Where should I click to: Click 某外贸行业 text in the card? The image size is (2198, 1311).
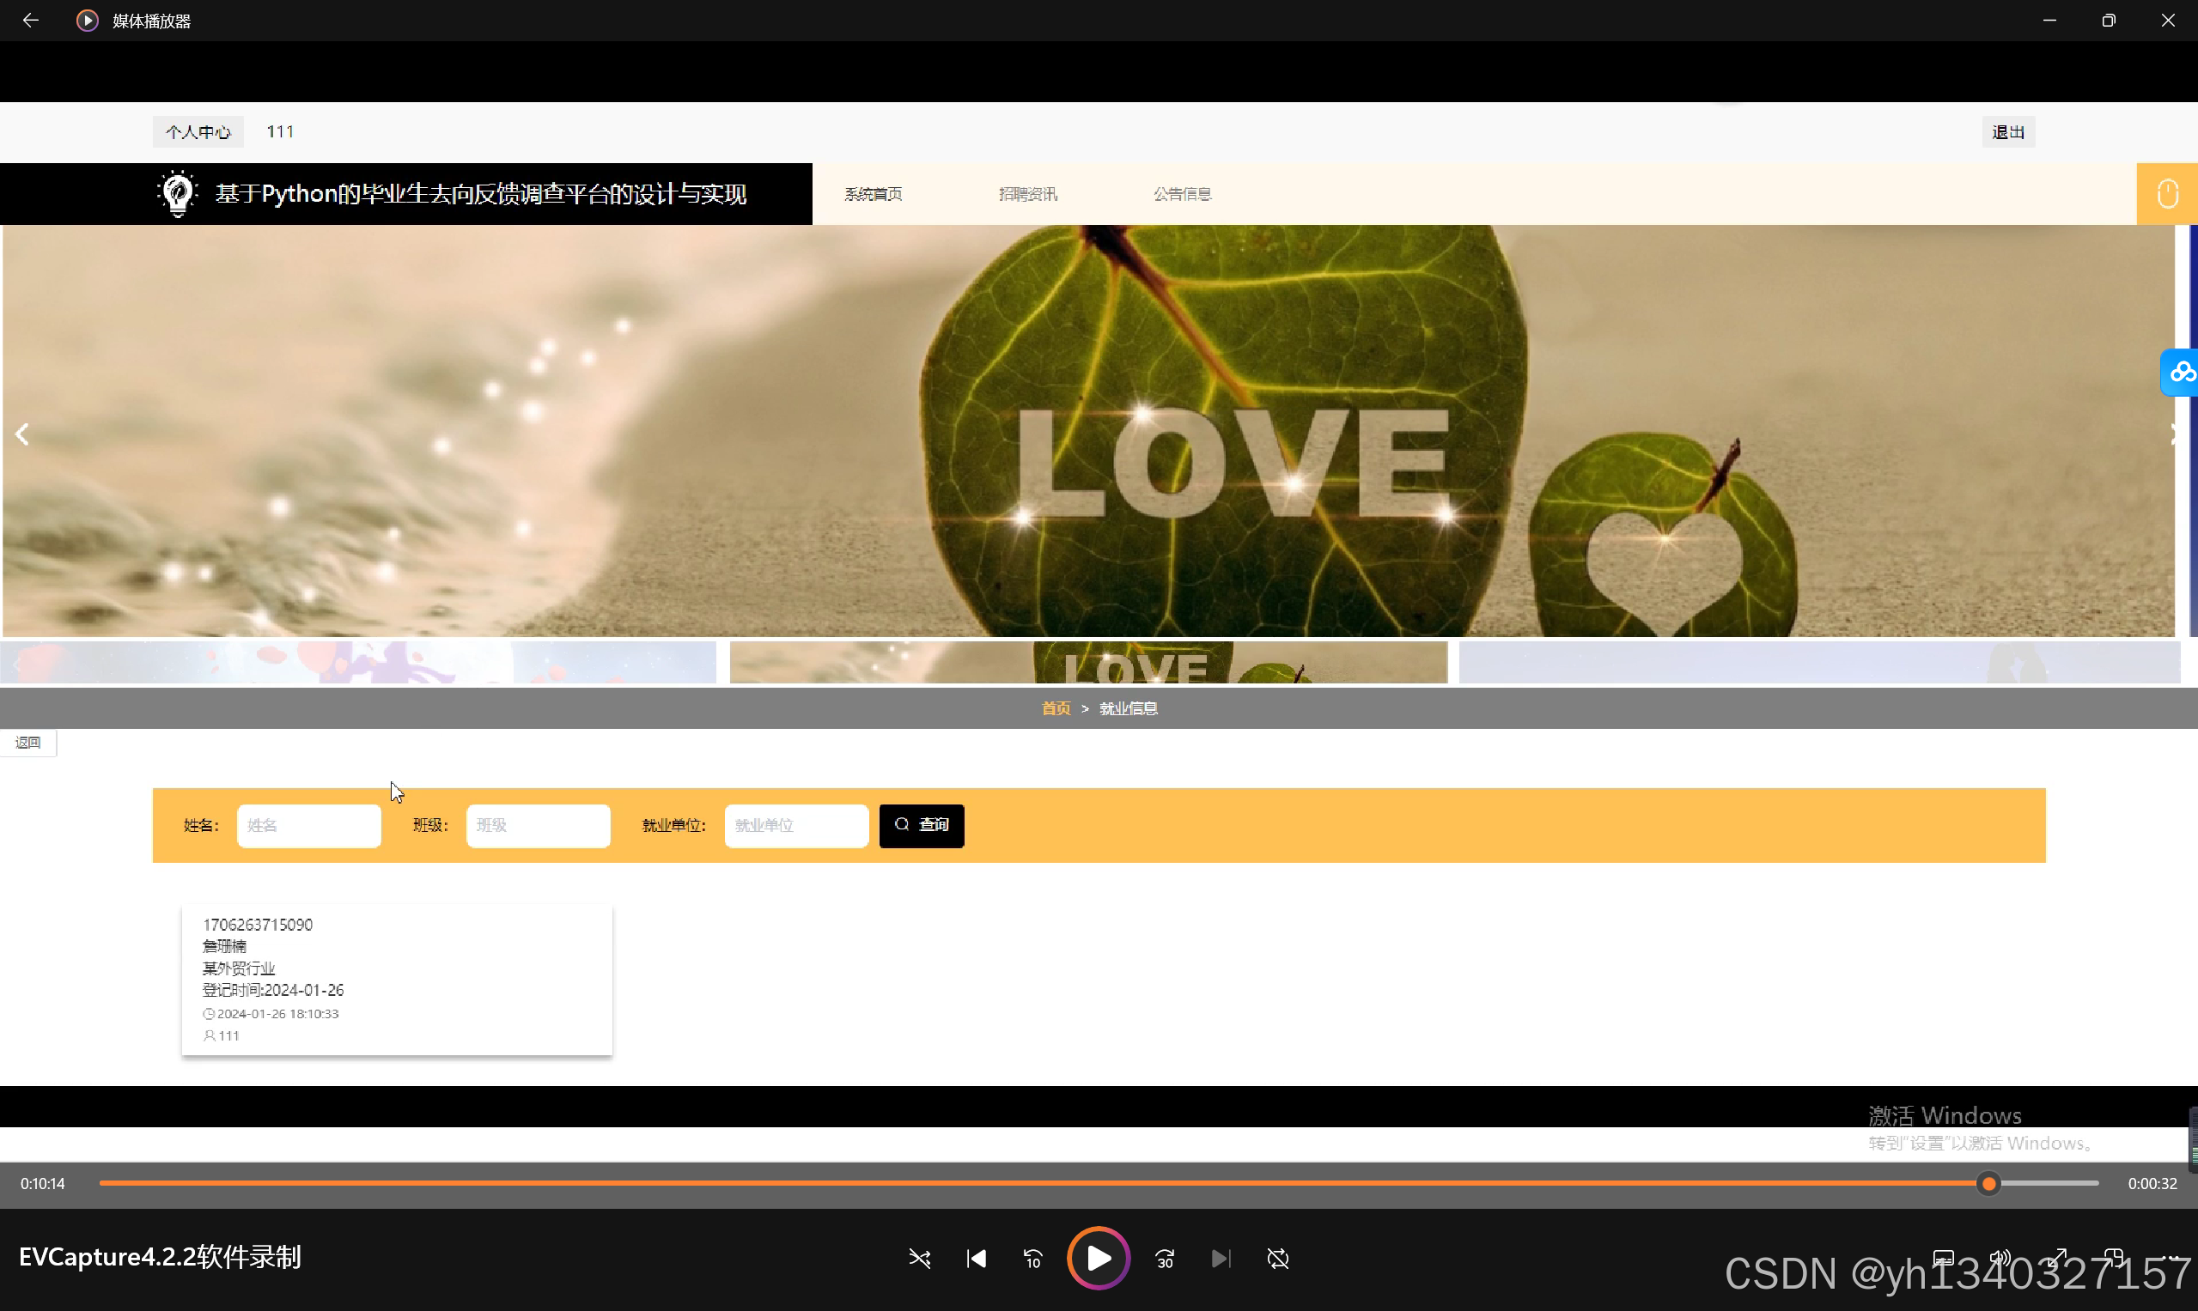[239, 968]
